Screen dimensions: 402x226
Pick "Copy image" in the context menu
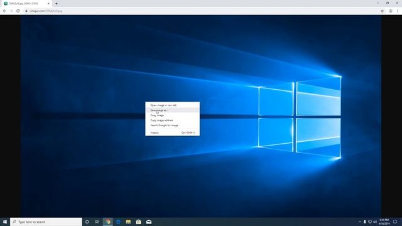tap(172, 116)
